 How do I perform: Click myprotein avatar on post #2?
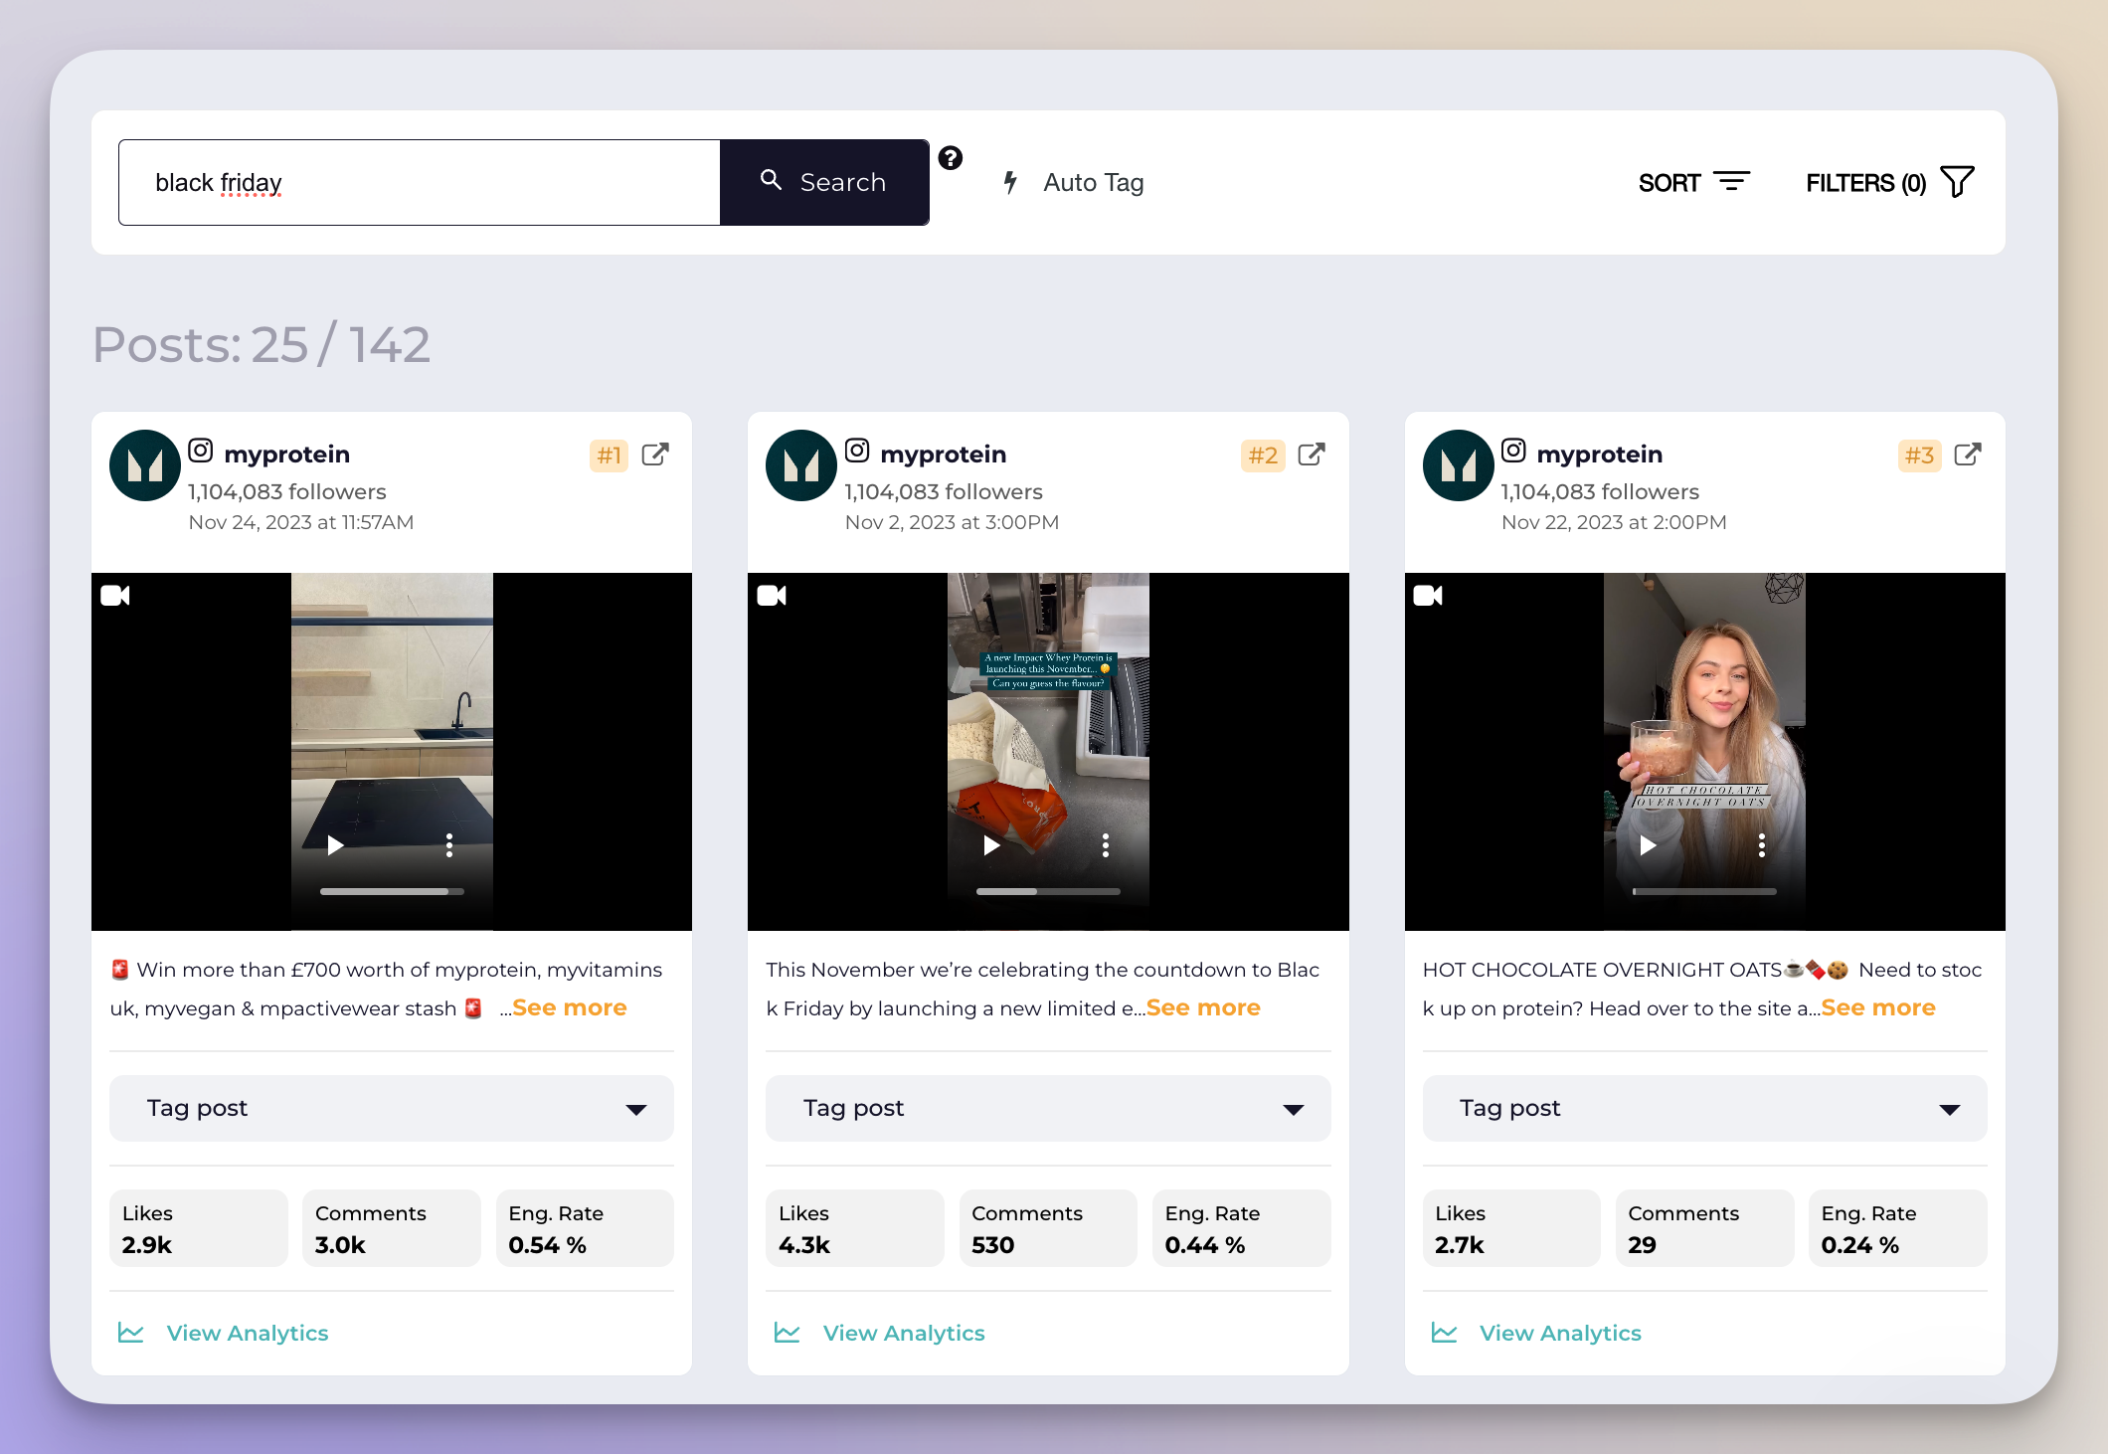click(801, 465)
